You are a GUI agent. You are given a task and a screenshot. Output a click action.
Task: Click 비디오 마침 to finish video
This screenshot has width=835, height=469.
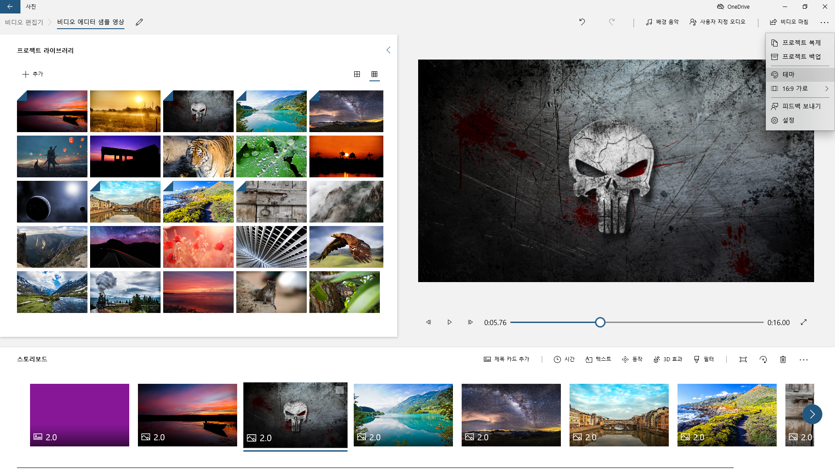tap(789, 22)
